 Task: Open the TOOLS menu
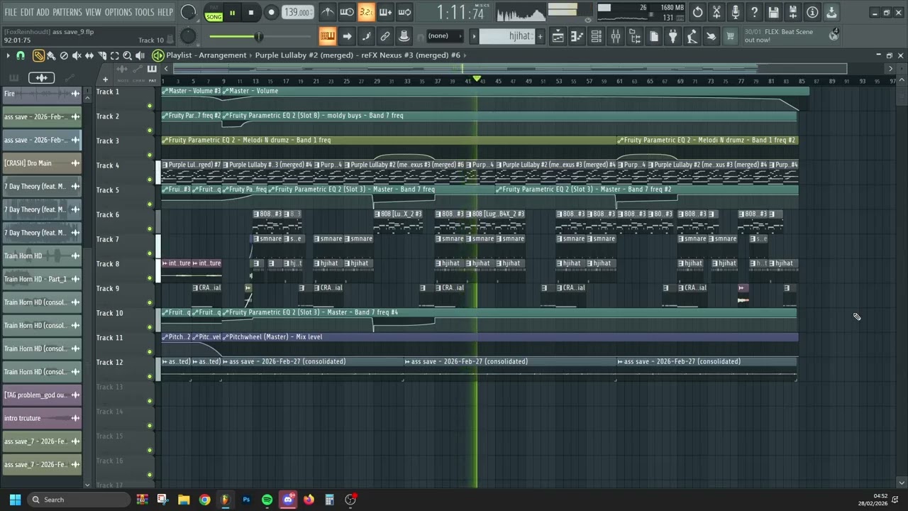tap(145, 12)
